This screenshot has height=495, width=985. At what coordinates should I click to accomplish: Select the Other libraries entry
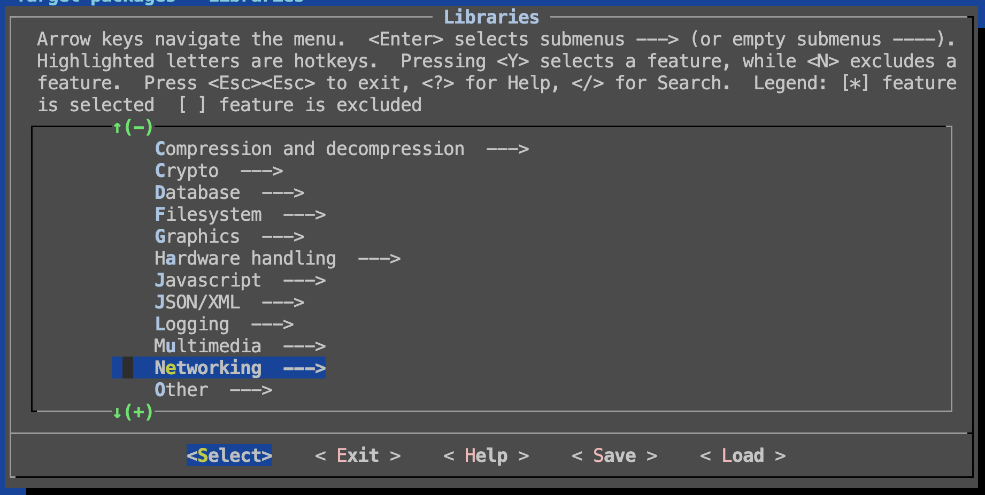[x=181, y=390]
